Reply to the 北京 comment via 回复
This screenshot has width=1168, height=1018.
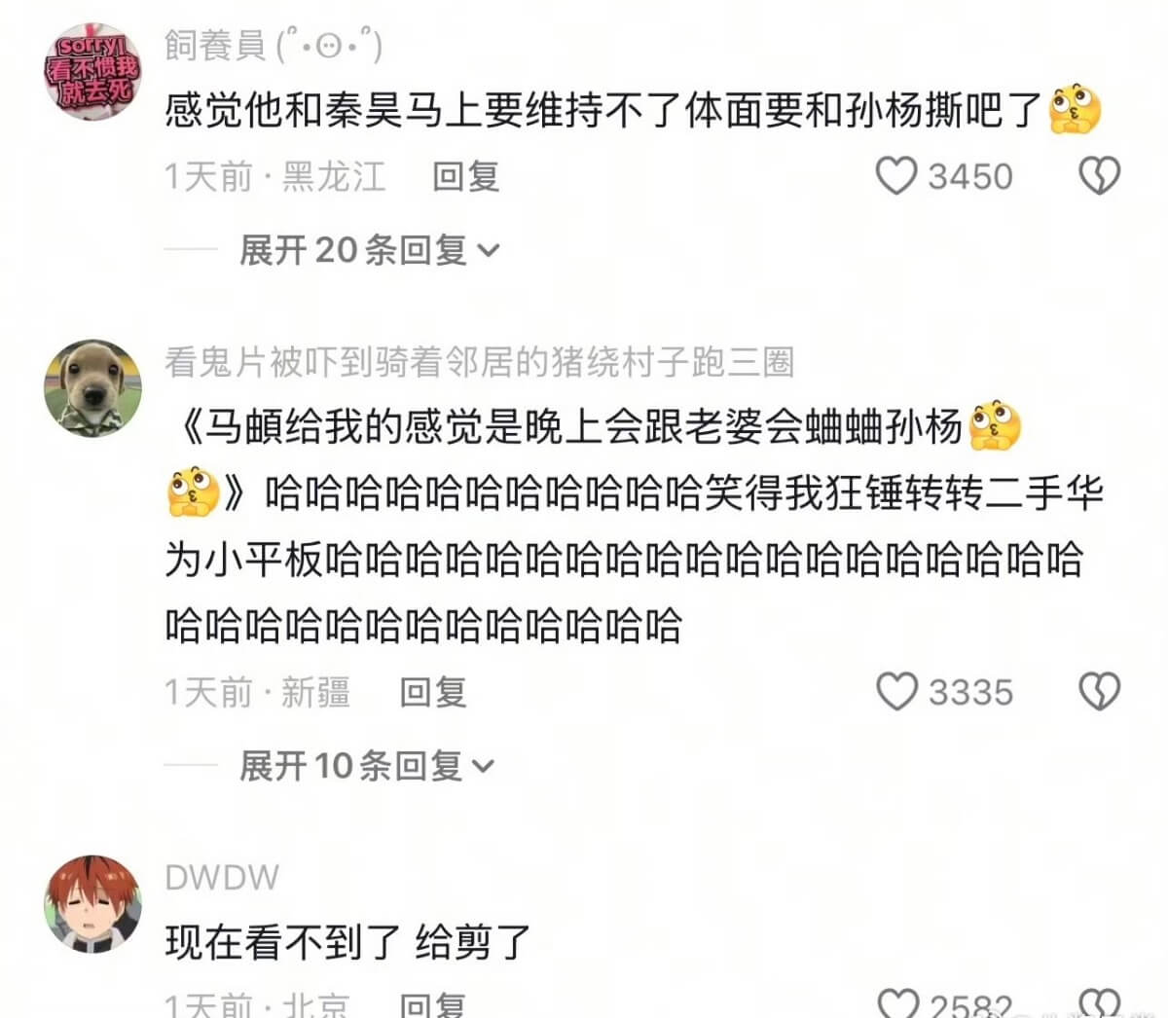[x=433, y=1004]
